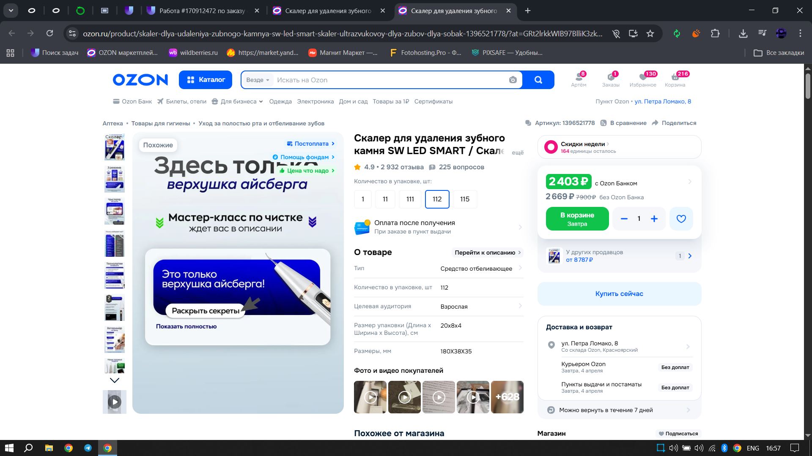Click the Поделиться share icon
Screen dimensions: 812x456
click(x=655, y=123)
